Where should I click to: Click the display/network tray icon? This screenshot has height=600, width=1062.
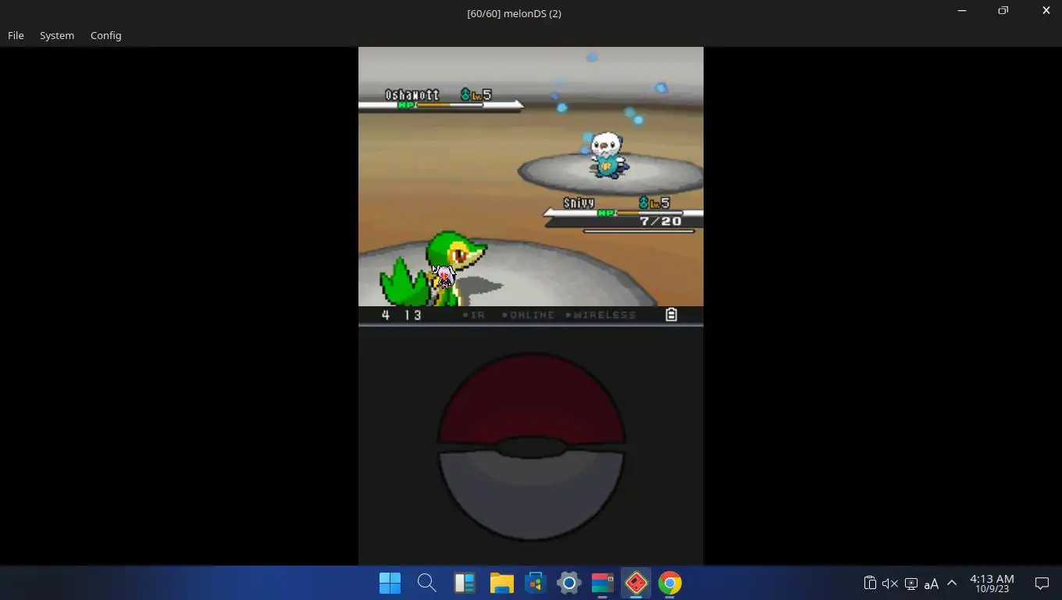pyautogui.click(x=911, y=584)
